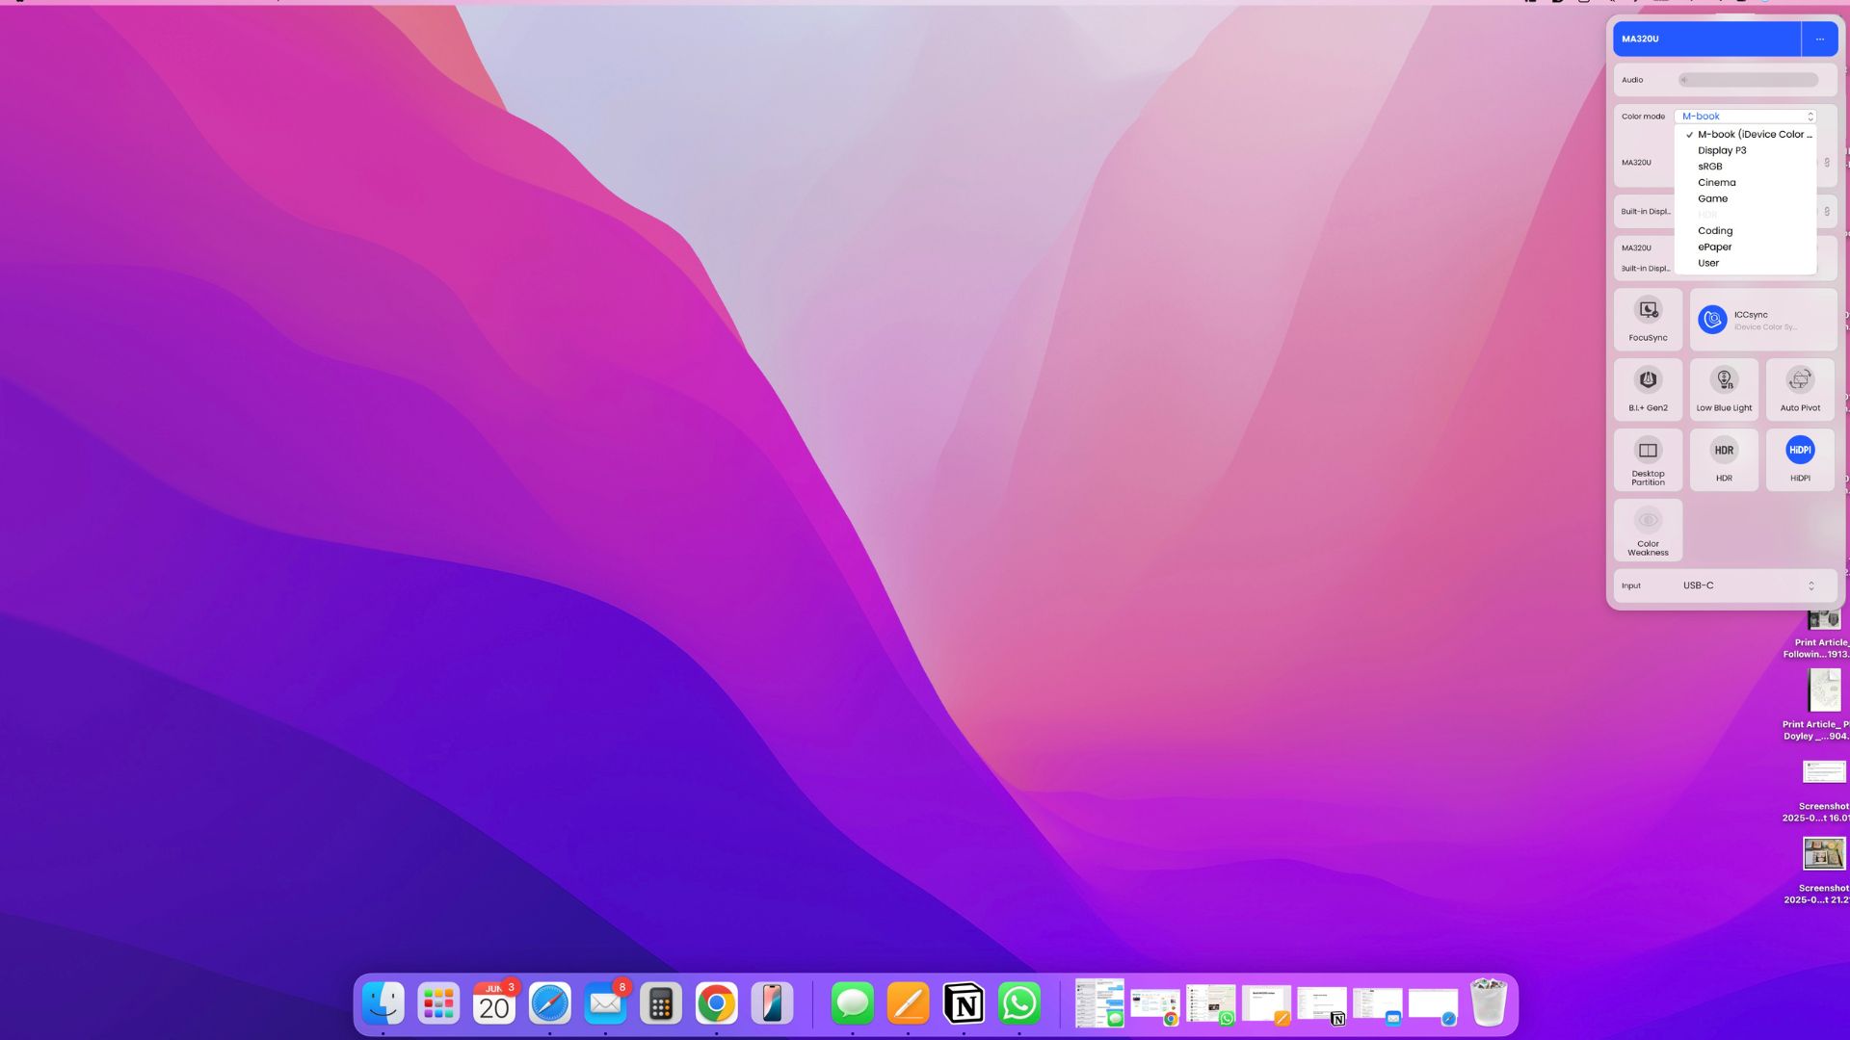The height and width of the screenshot is (1040, 1850).
Task: Choose sRGB color mode
Action: click(1710, 166)
